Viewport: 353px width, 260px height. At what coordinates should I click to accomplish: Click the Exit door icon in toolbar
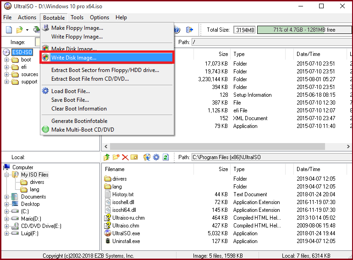tap(189, 30)
